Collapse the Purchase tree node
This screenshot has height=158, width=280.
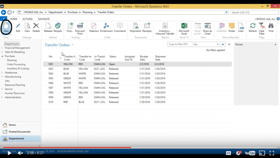coord(2,56)
